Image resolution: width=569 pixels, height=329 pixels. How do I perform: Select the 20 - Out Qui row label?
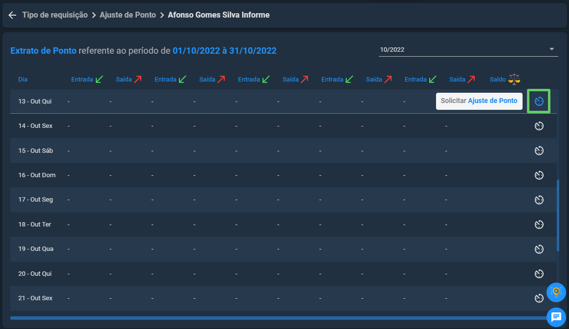(x=35, y=273)
